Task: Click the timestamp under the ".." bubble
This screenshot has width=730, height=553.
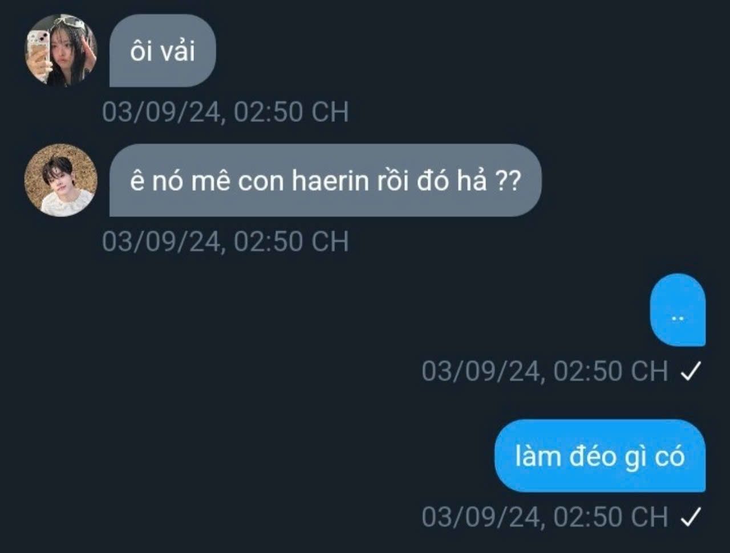Action: [545, 372]
